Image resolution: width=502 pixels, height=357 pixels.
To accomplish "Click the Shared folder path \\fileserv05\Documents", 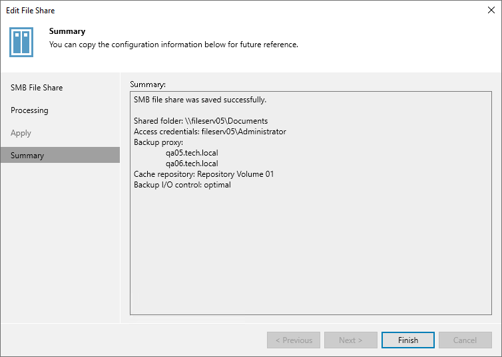I will pyautogui.click(x=226, y=121).
